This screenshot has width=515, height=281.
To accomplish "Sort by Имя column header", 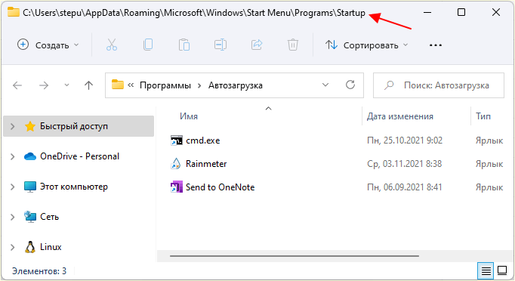I will pyautogui.click(x=189, y=116).
